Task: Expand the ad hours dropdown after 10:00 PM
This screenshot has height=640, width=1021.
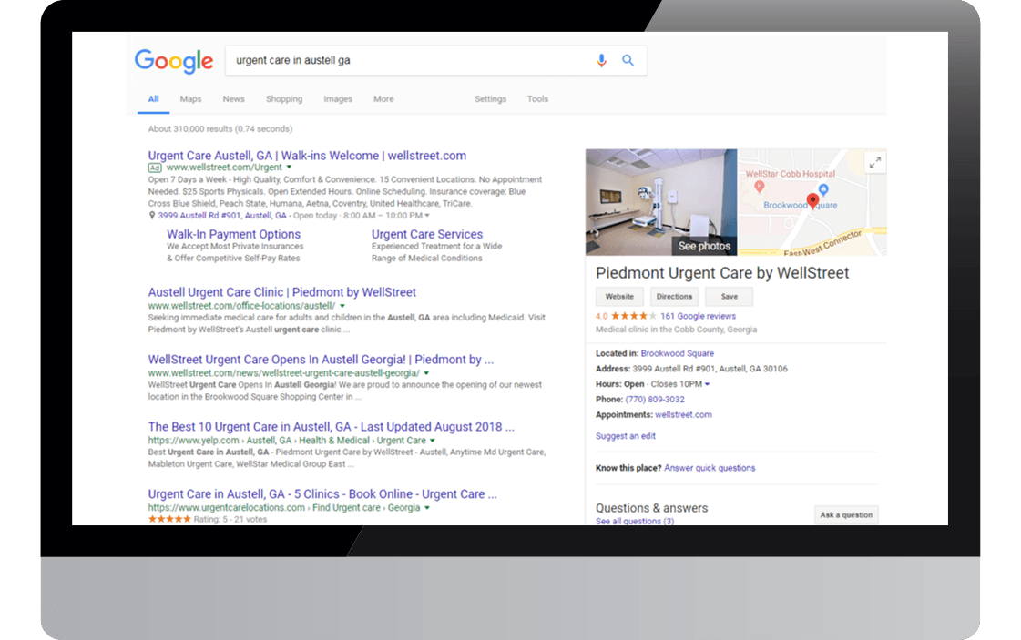Action: (x=427, y=216)
